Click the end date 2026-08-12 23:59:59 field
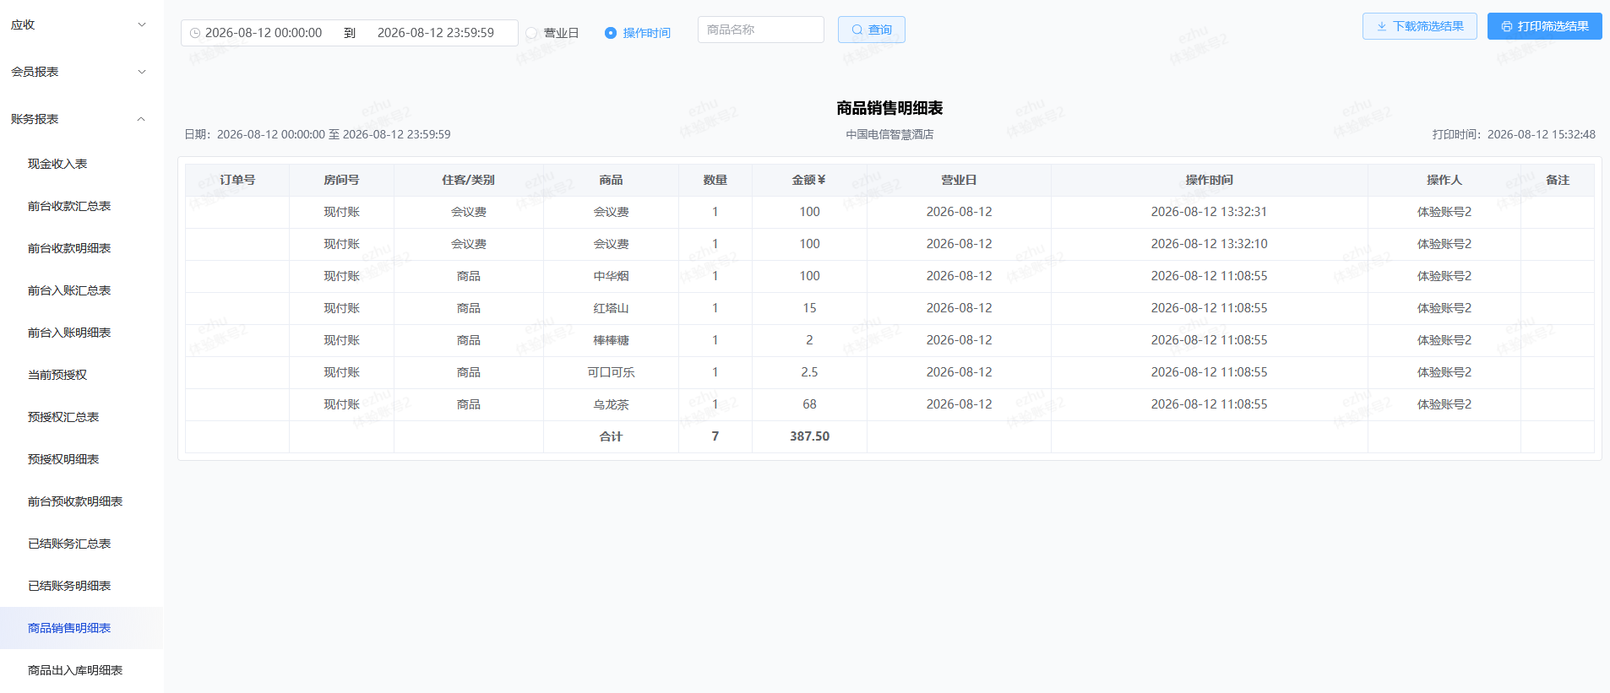Image resolution: width=1610 pixels, height=693 pixels. (x=436, y=33)
